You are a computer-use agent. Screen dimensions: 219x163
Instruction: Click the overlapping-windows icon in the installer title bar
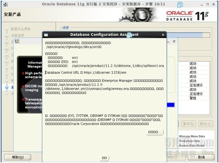[180, 4]
